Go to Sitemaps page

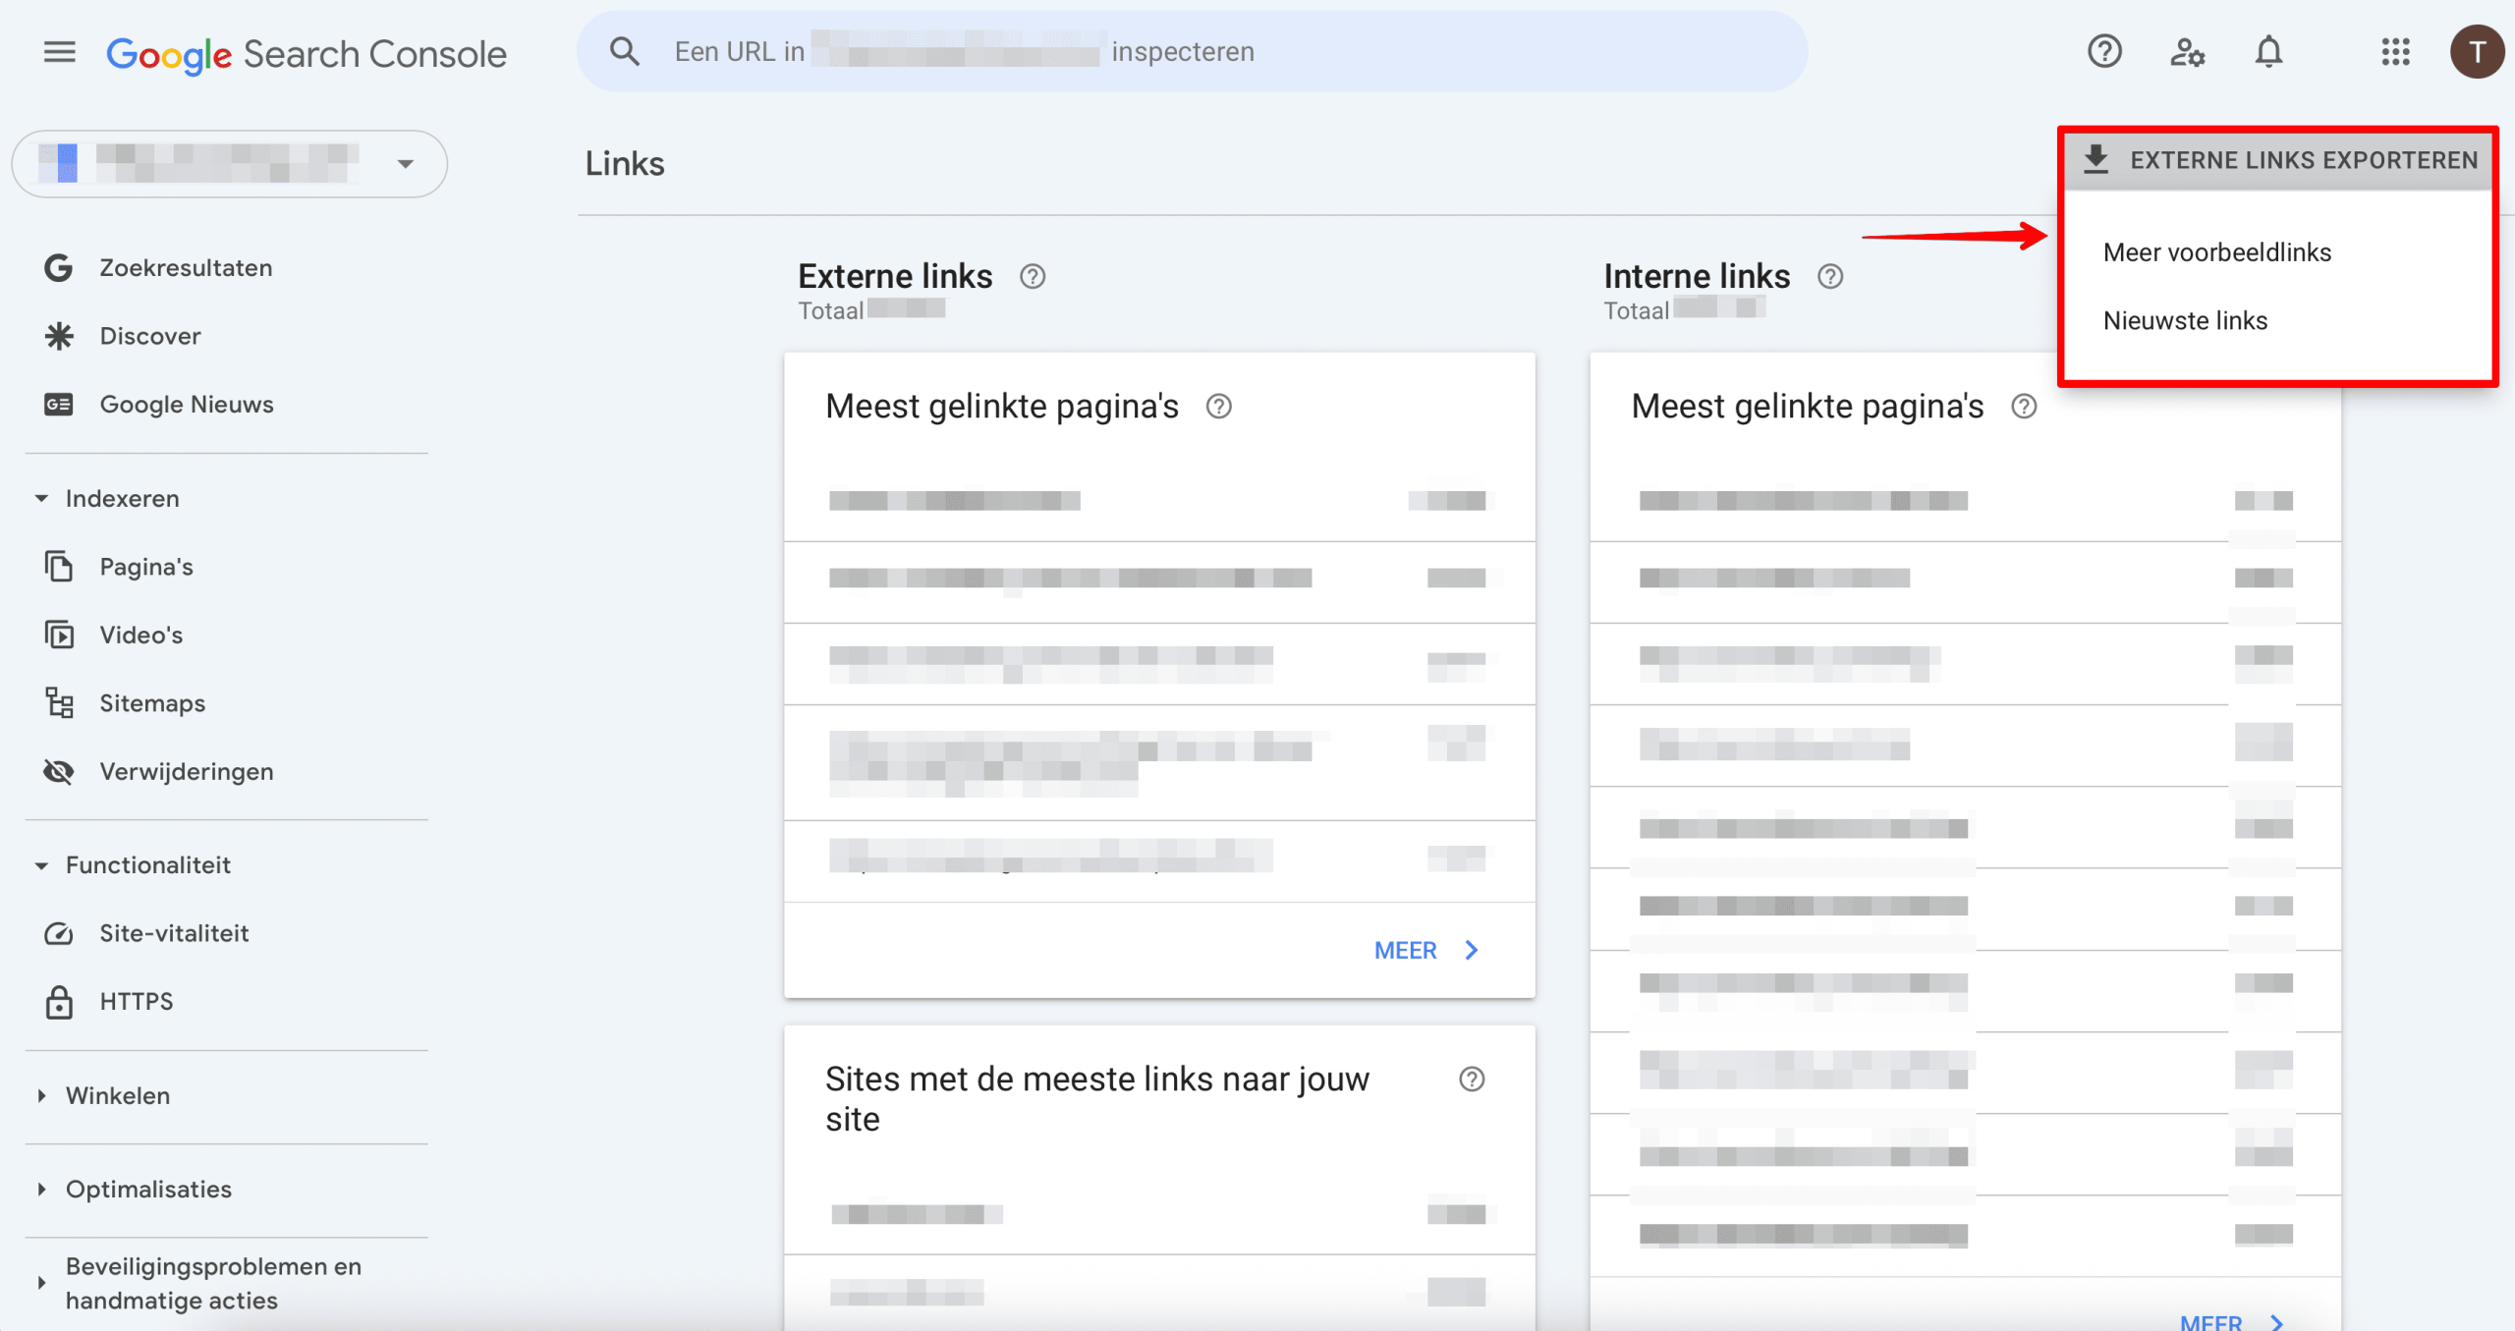click(x=152, y=703)
